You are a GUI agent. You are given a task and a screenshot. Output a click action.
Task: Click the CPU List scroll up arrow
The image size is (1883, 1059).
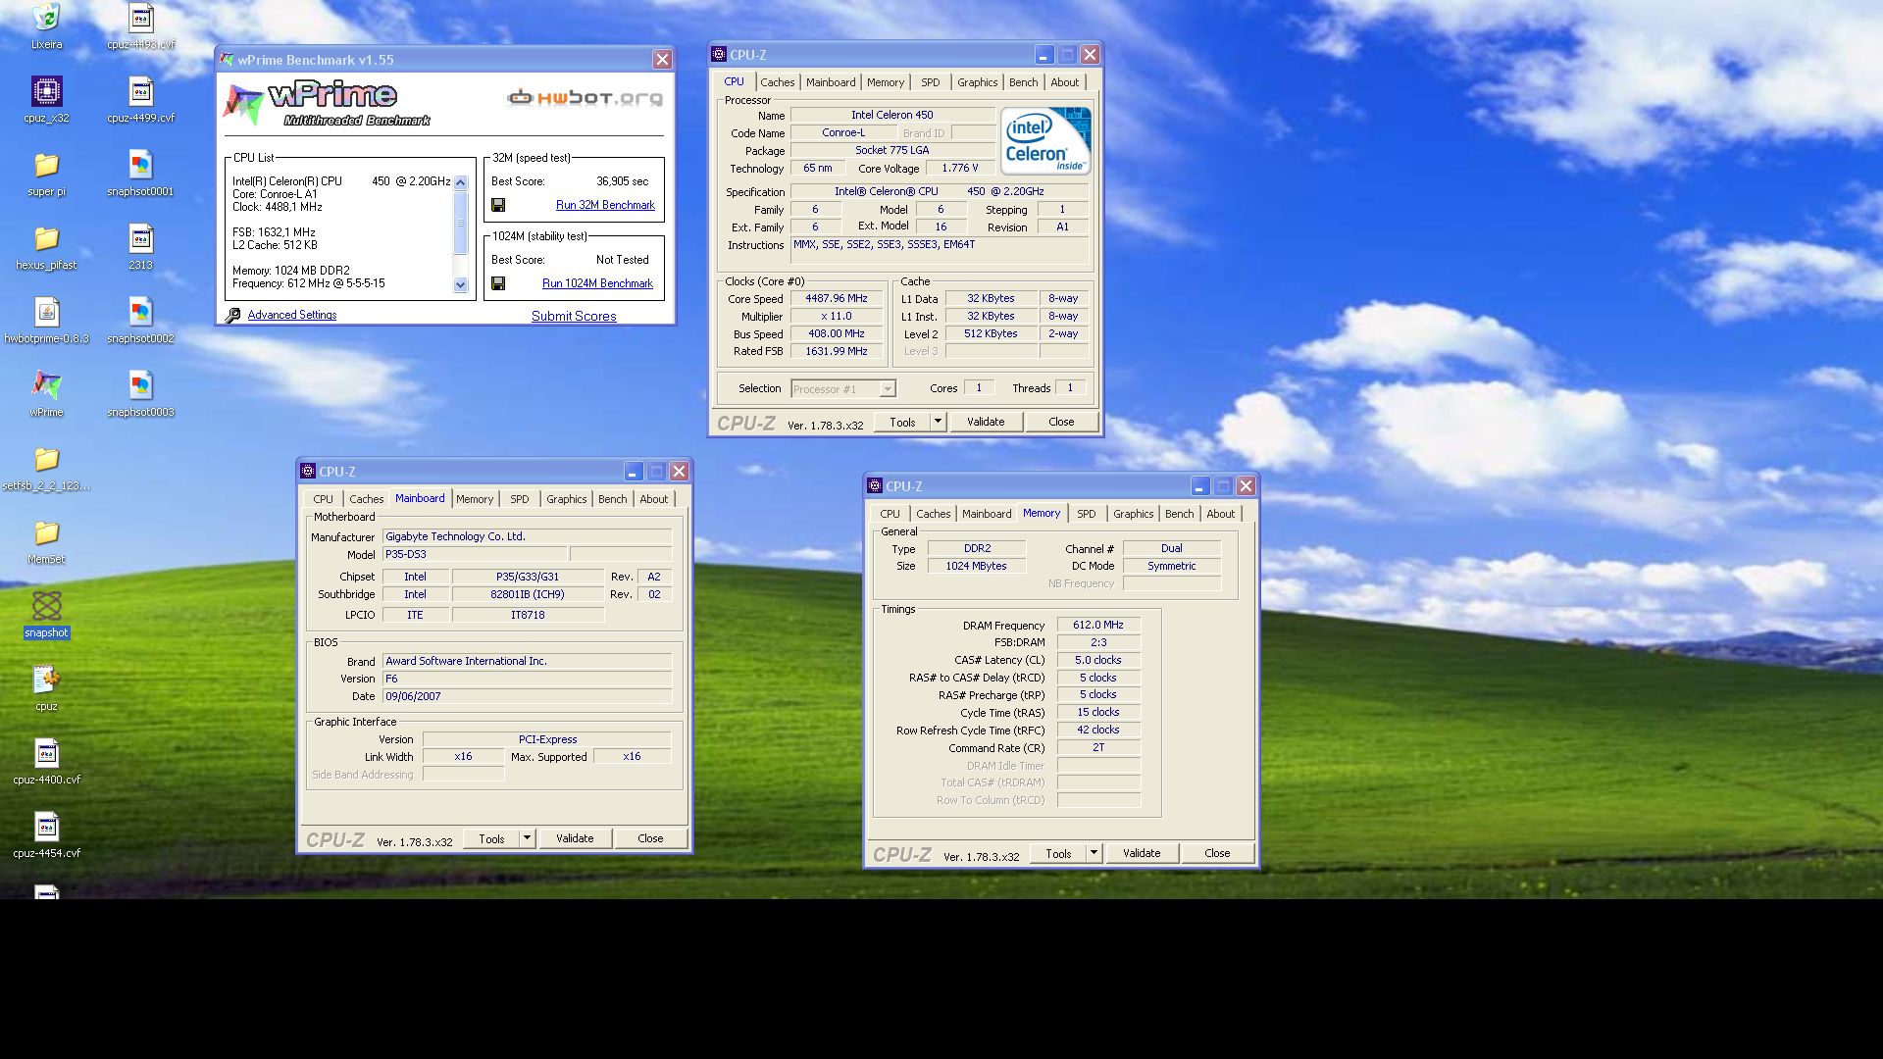point(461,182)
